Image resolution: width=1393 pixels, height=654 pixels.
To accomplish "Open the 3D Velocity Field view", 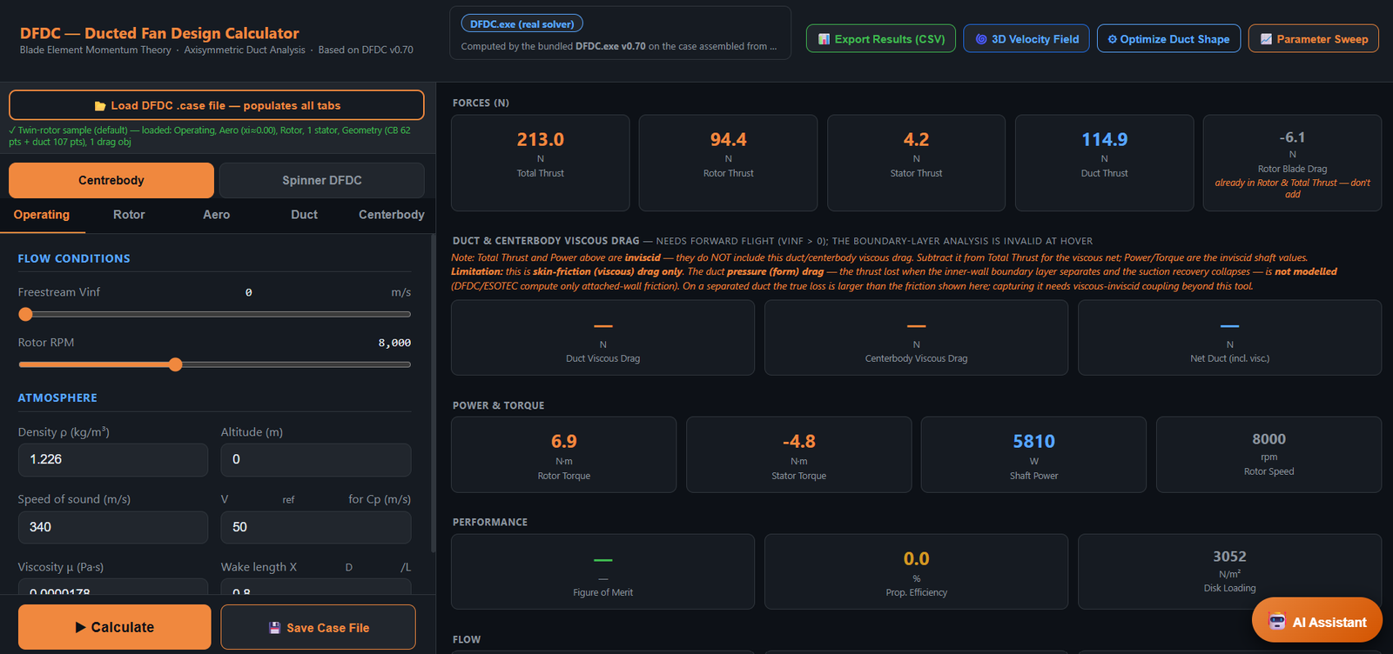I will [x=1026, y=39].
